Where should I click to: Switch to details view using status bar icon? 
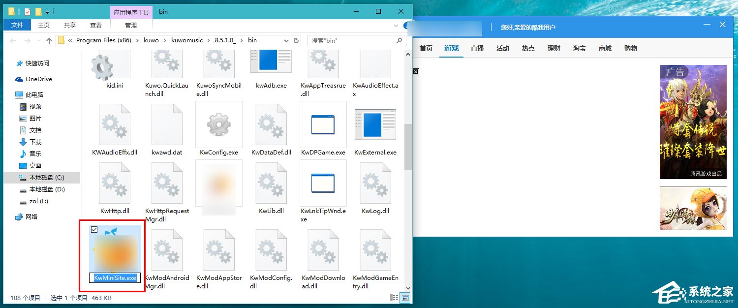(394, 298)
